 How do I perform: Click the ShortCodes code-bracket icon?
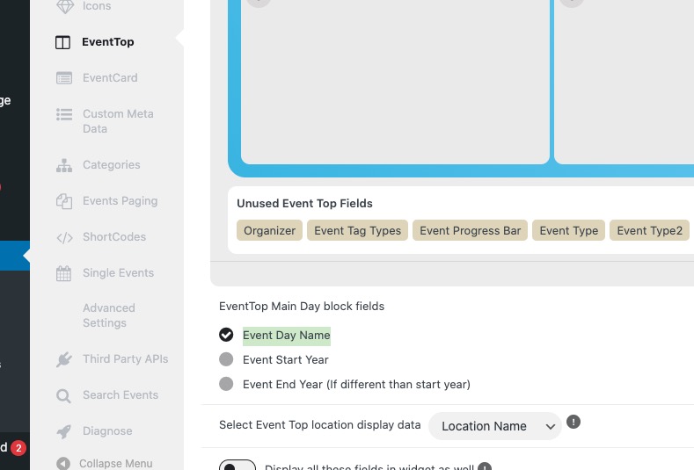click(x=64, y=238)
